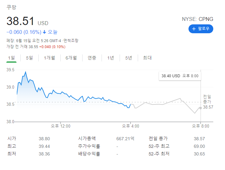Image resolution: width=225 pixels, height=170 pixels.
Task: Click the 시가 label in the stats table
Action: pos(12,139)
